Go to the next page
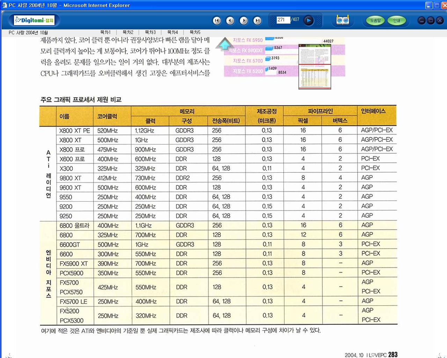This screenshot has width=447, height=358. (x=244, y=21)
